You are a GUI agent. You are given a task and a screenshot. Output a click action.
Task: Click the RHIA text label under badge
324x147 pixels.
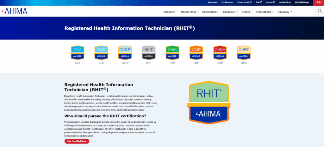click(172, 63)
